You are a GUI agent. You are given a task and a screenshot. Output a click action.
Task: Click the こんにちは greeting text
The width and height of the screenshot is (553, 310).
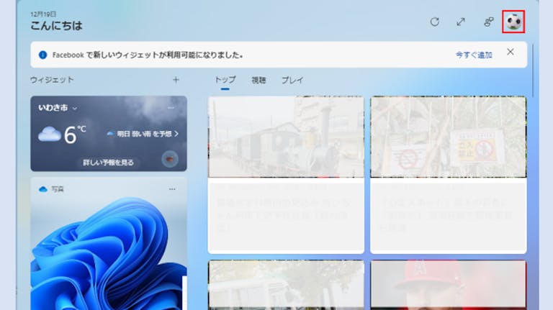pyautogui.click(x=56, y=25)
